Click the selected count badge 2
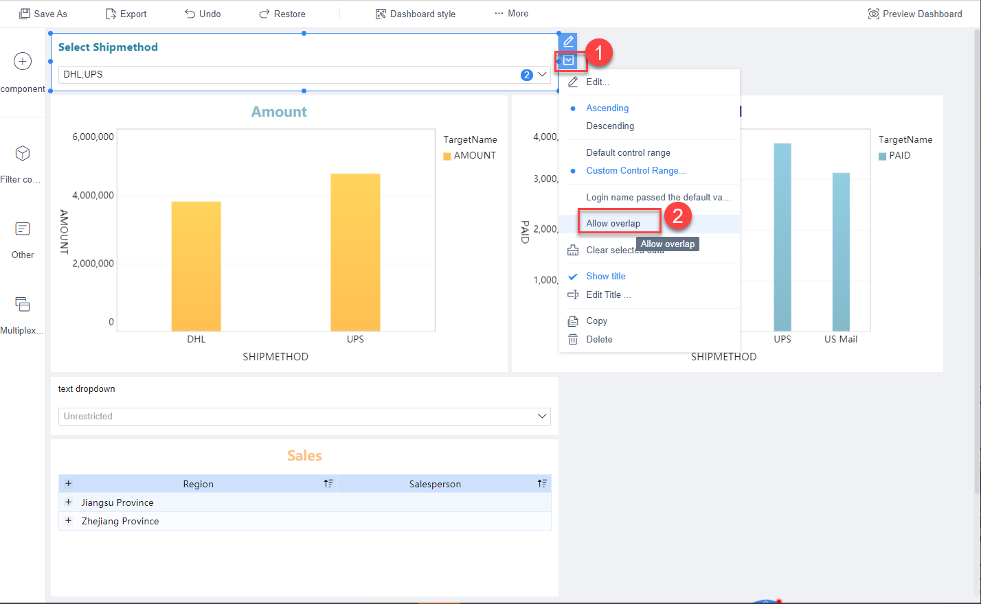981x604 pixels. coord(527,75)
